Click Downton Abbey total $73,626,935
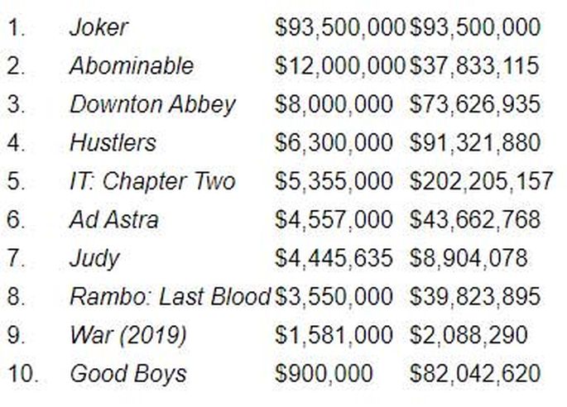Image resolution: width=567 pixels, height=407 pixels. point(475,105)
